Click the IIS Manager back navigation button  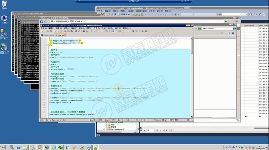42,21
